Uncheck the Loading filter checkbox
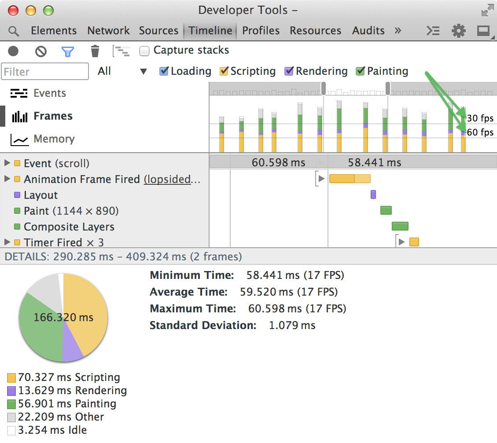497x443 pixels. [x=164, y=71]
